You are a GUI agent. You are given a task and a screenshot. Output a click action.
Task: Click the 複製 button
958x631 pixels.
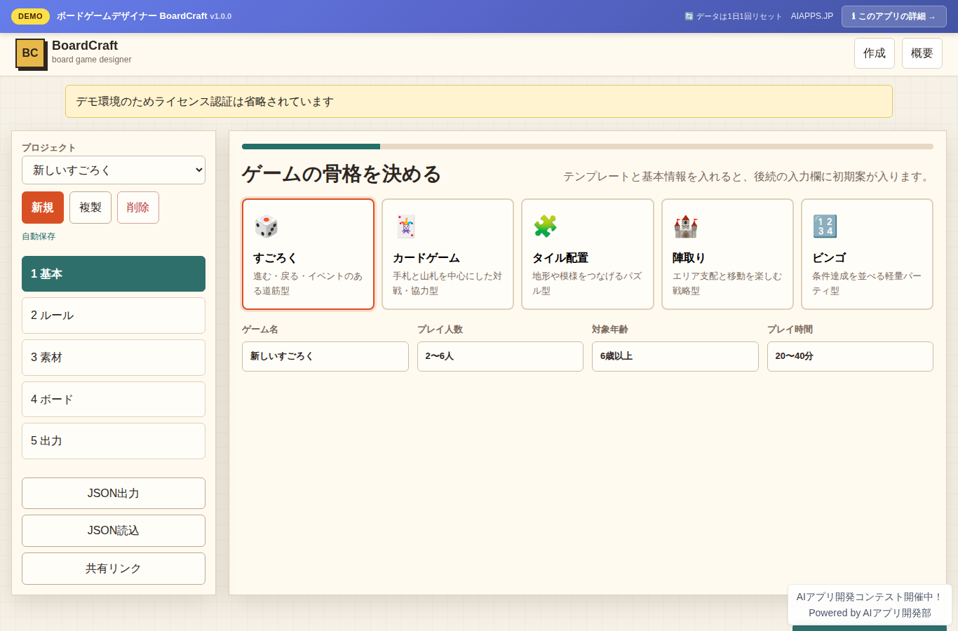(90, 208)
